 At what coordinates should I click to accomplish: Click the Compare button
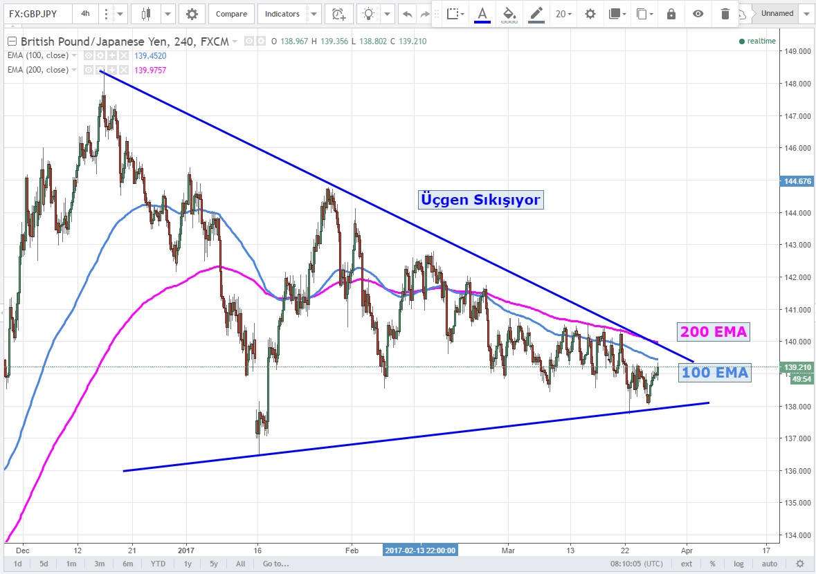point(230,14)
